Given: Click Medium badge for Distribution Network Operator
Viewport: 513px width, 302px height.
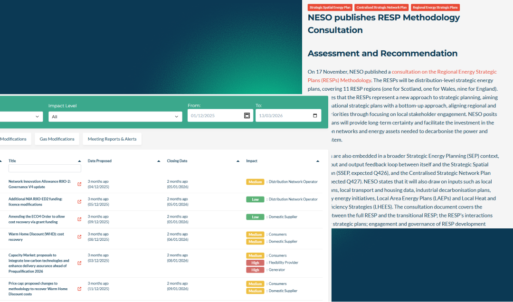Looking at the screenshot, I should pos(255,182).
